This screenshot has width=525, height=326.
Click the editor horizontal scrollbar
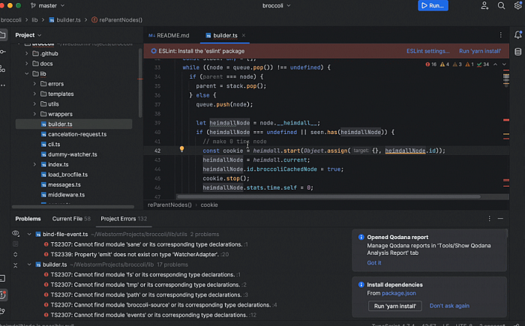point(328,197)
